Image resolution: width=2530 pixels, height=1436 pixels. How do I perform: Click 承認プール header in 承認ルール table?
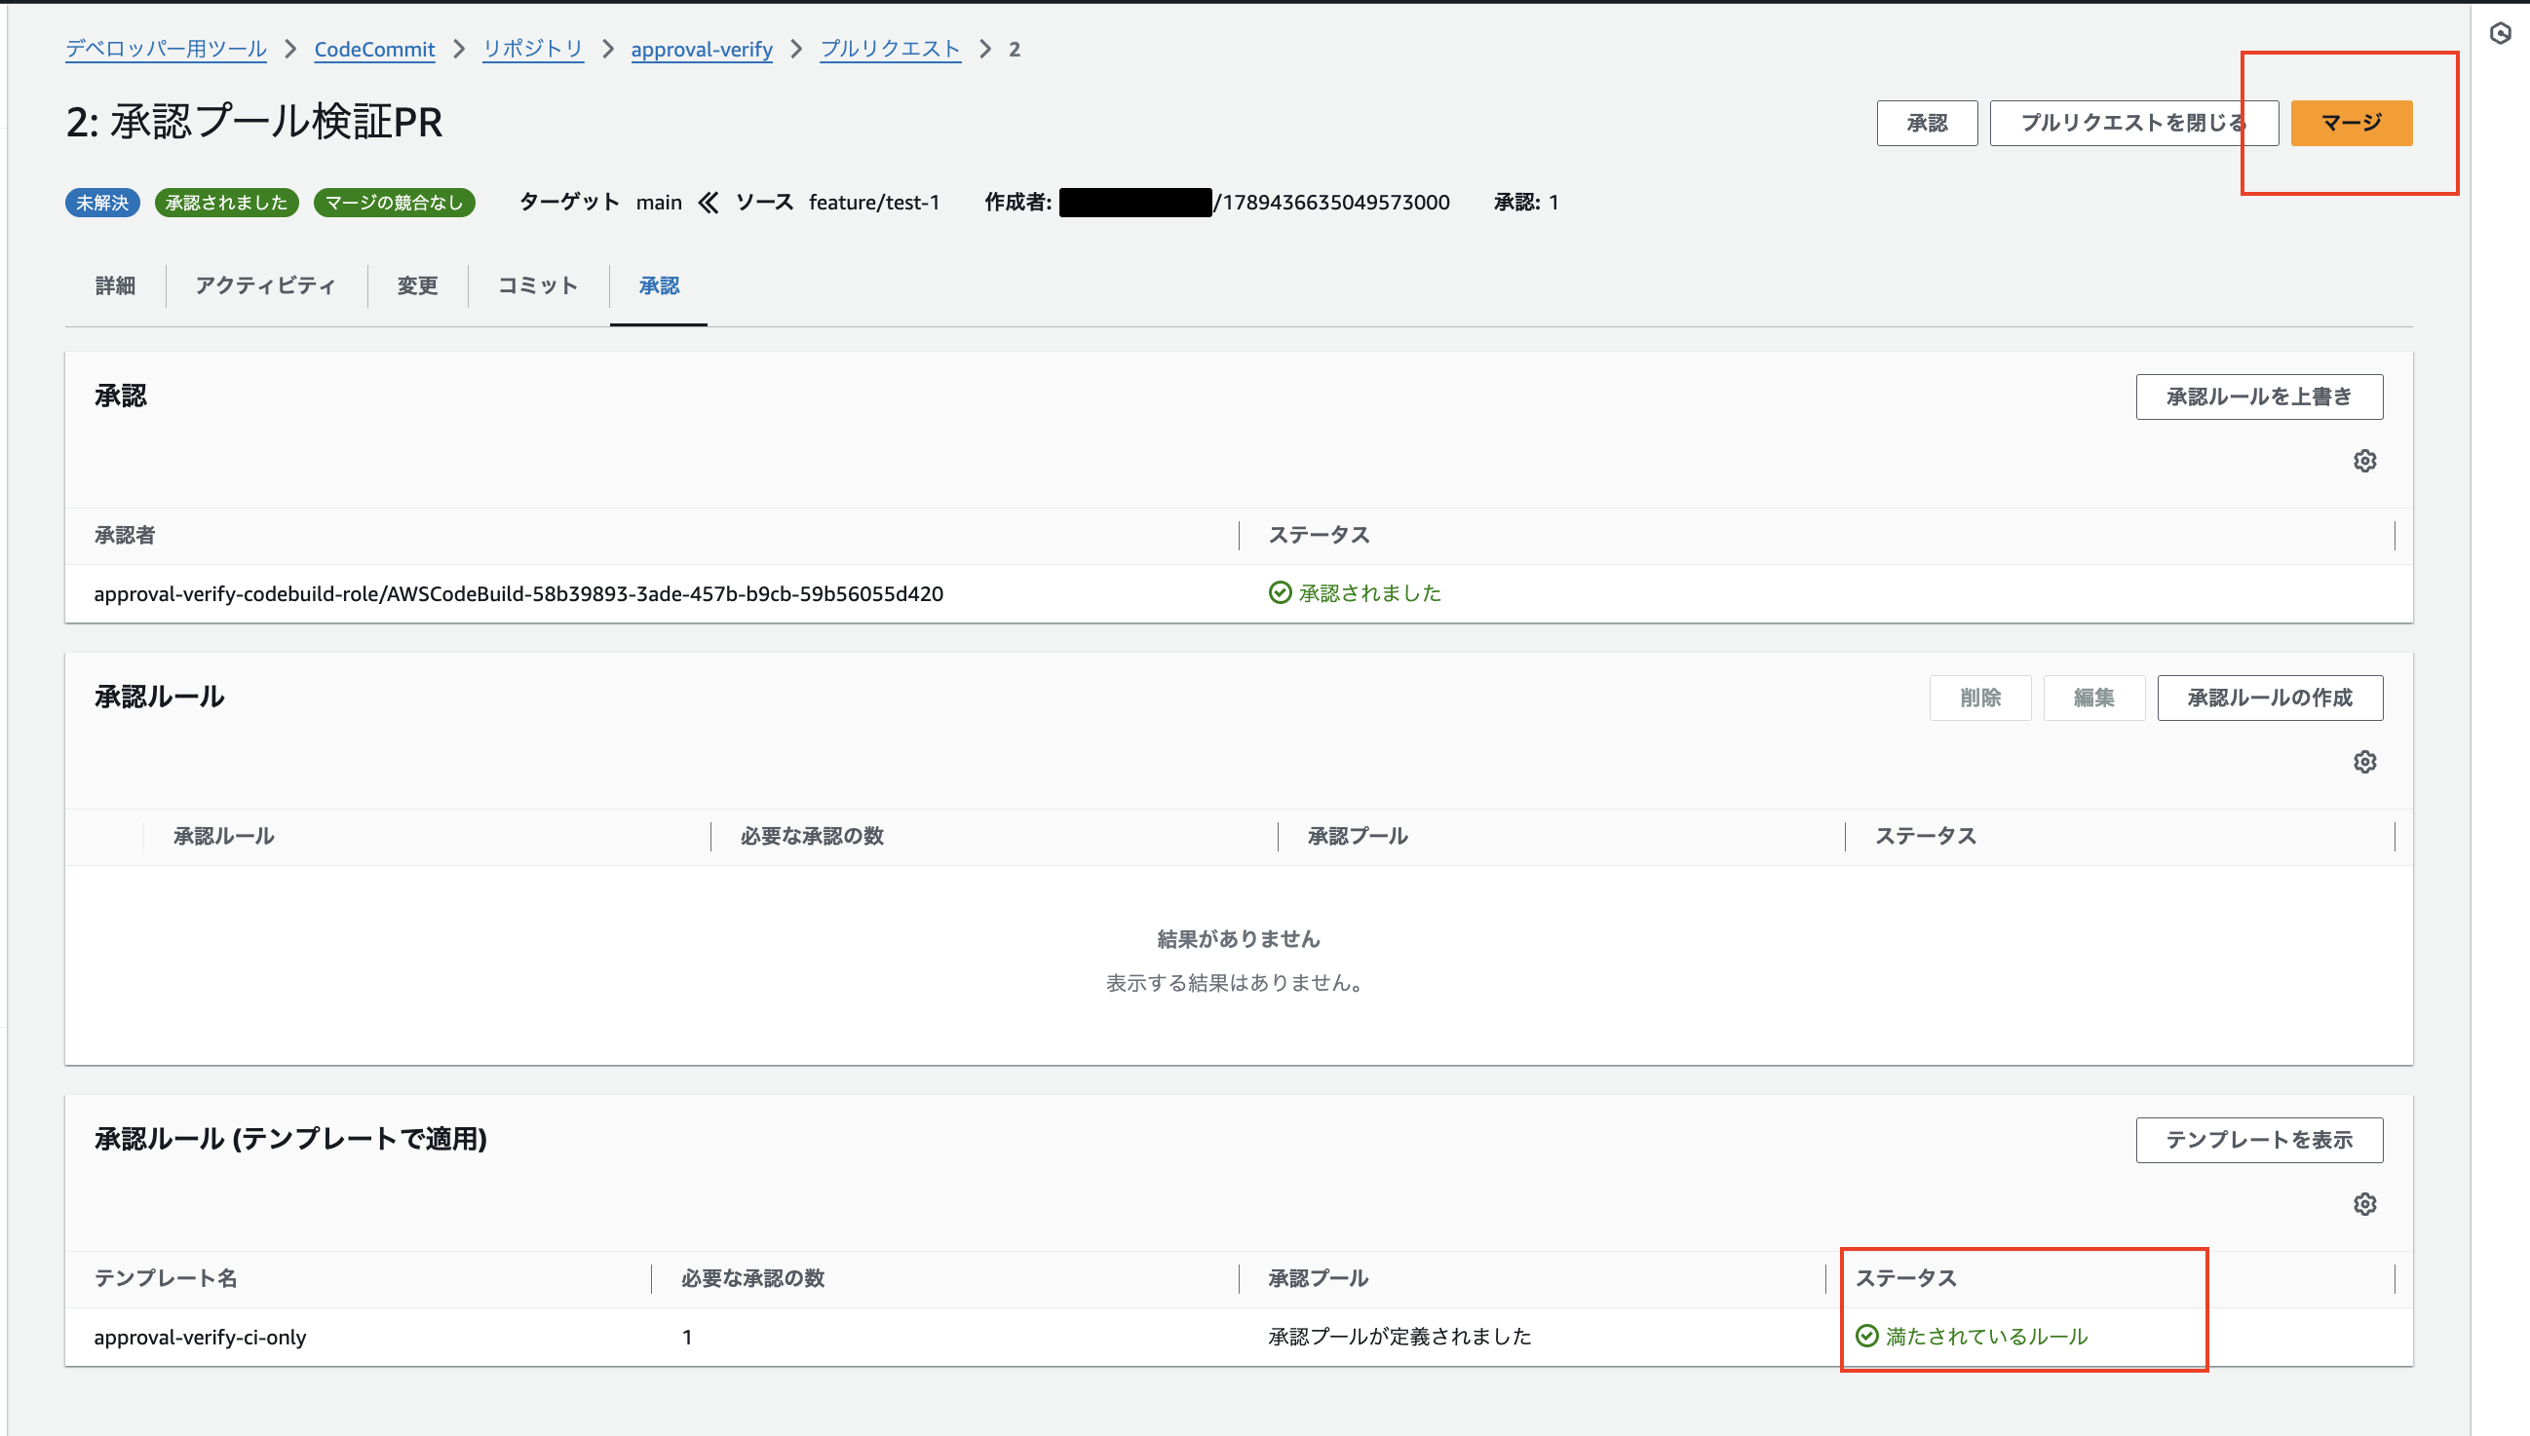tap(1358, 836)
